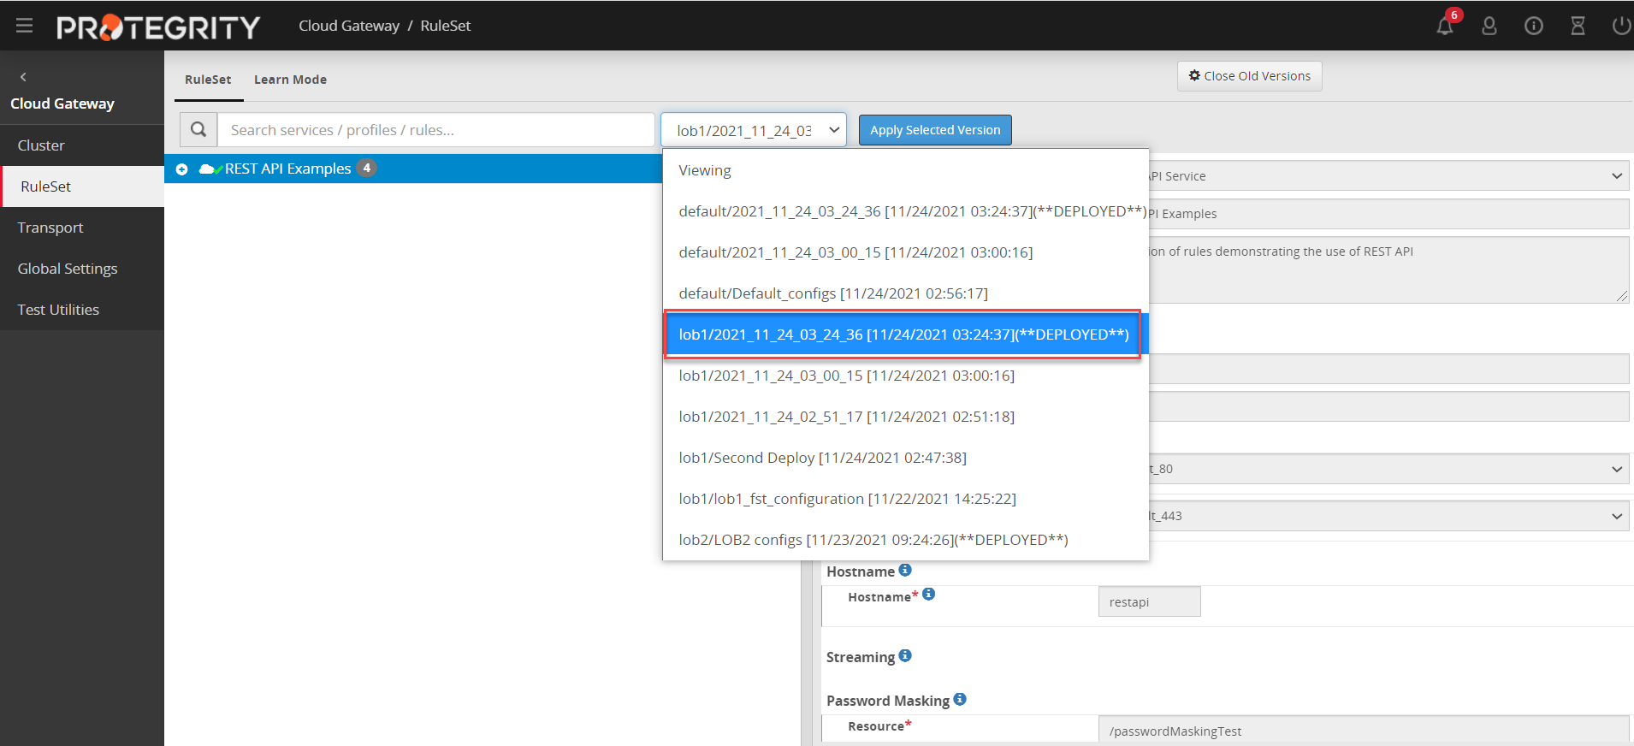This screenshot has height=746, width=1634.
Task: Select lob1/2021_11_24_03_24_36 deployed version
Action: 905,335
